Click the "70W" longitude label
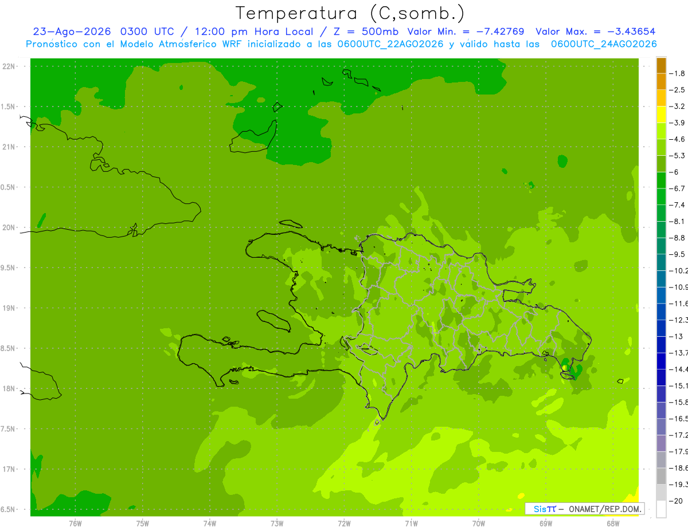The height and width of the screenshot is (531, 688). pyautogui.click(x=479, y=523)
